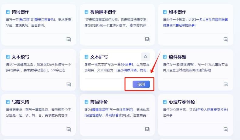The image size is (240, 140).
Task: Click the 心理专家评论 card description text
Action: click(x=195, y=112)
